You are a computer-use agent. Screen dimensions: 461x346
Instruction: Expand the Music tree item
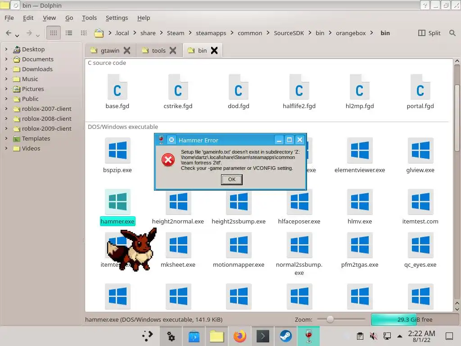tap(6, 79)
